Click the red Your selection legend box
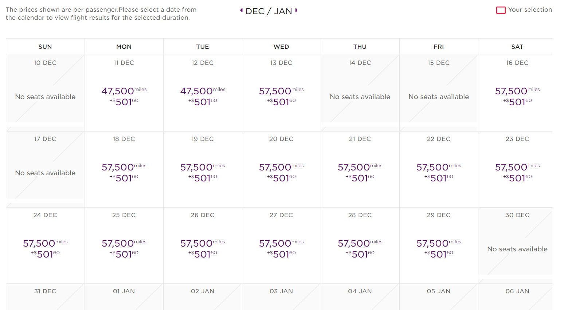Viewport: 568px width, 310px height. [x=501, y=10]
